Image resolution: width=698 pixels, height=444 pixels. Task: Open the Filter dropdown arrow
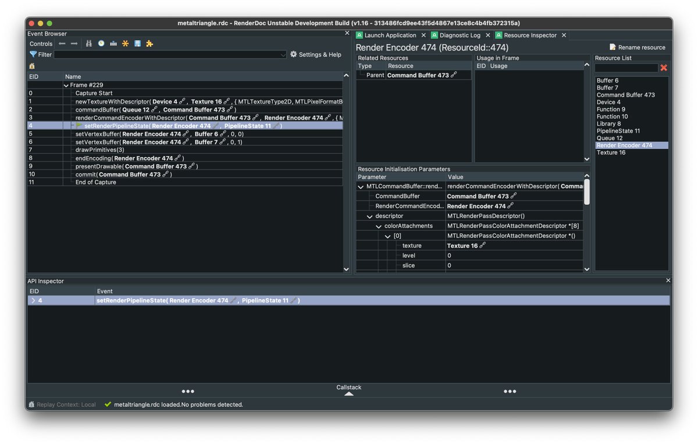coord(283,55)
